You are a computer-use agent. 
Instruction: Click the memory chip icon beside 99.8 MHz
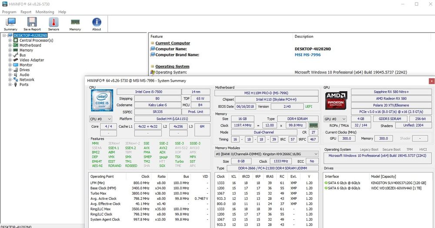(x=313, y=126)
